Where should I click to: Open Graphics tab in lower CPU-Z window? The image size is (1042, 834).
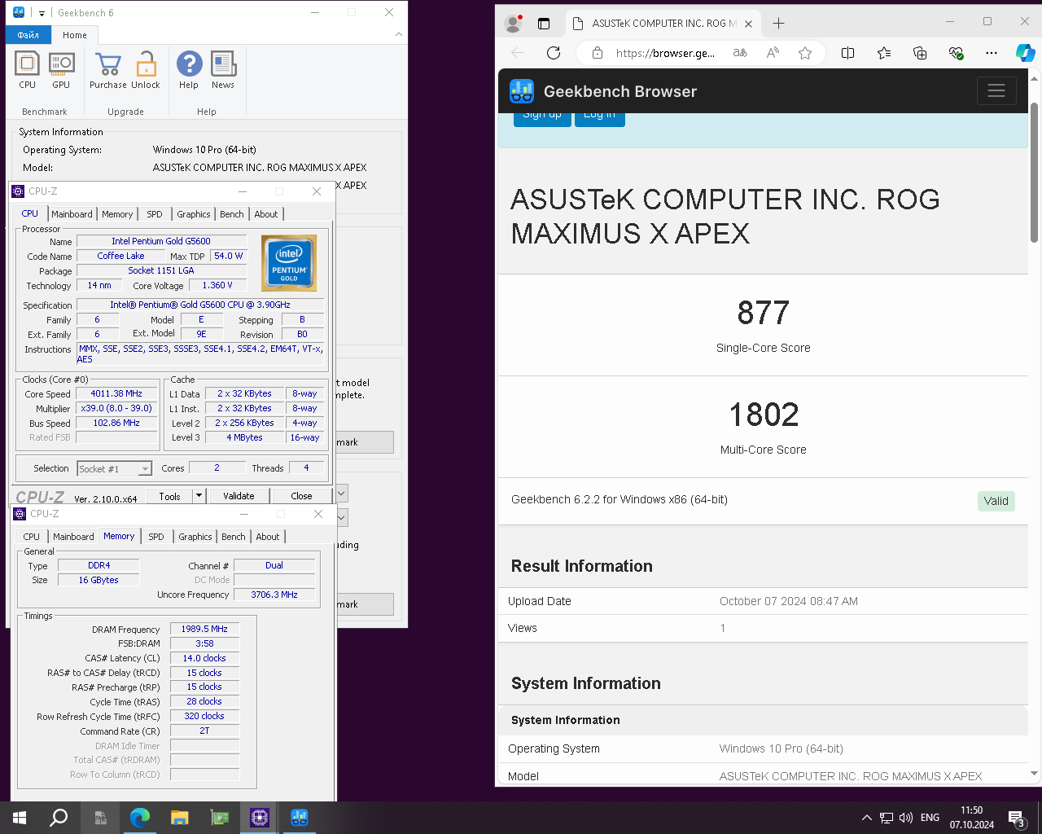click(195, 537)
